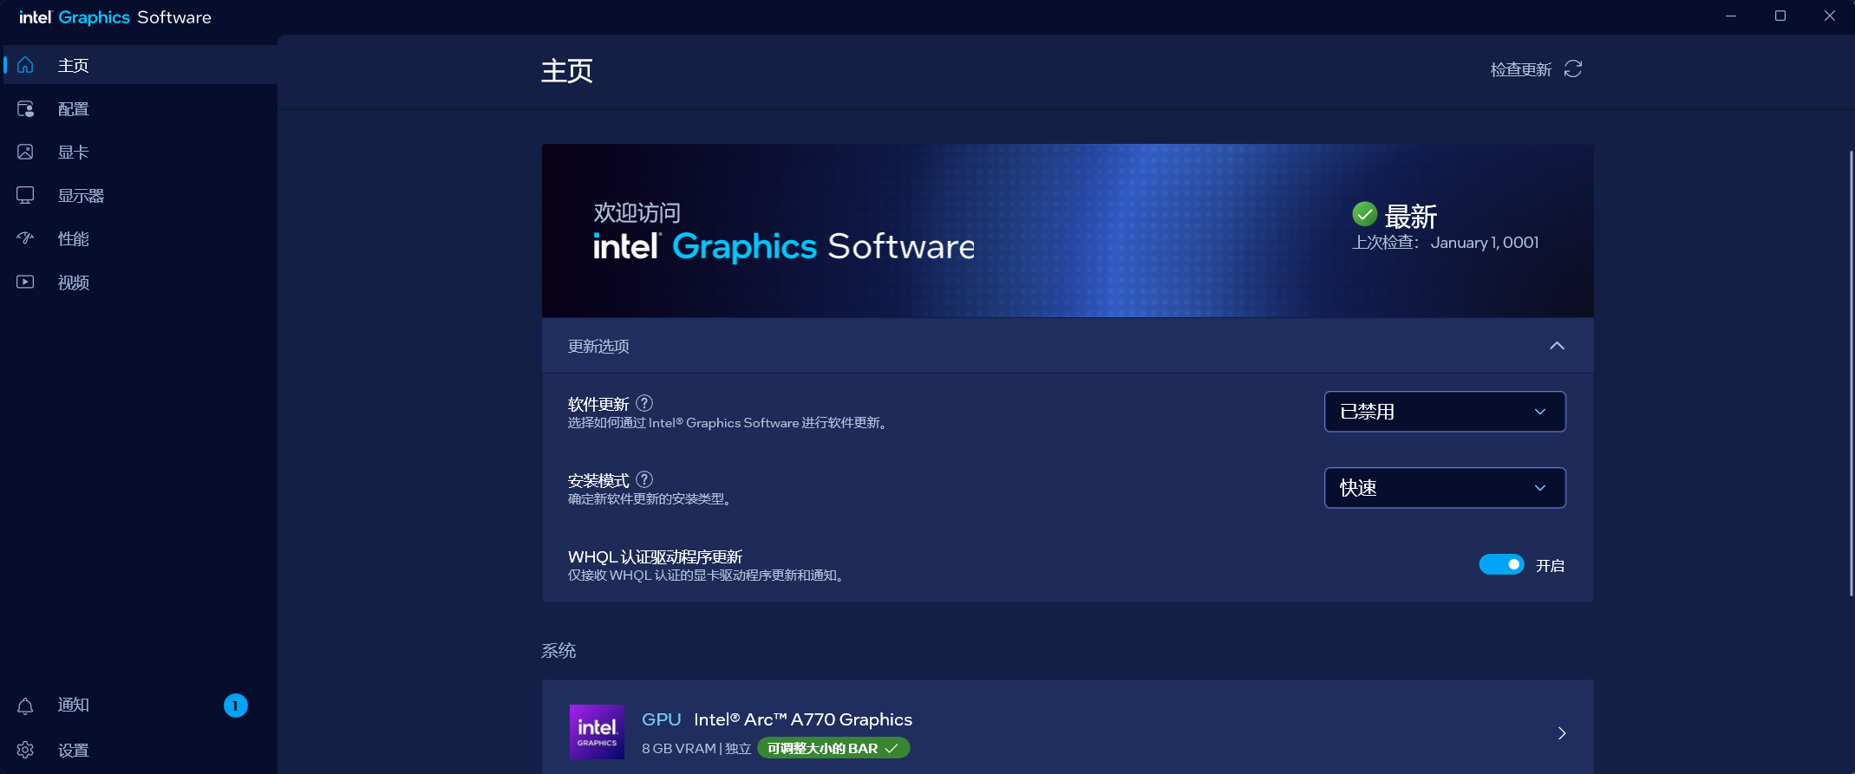Open the 显示器 display monitor icon

click(x=25, y=195)
